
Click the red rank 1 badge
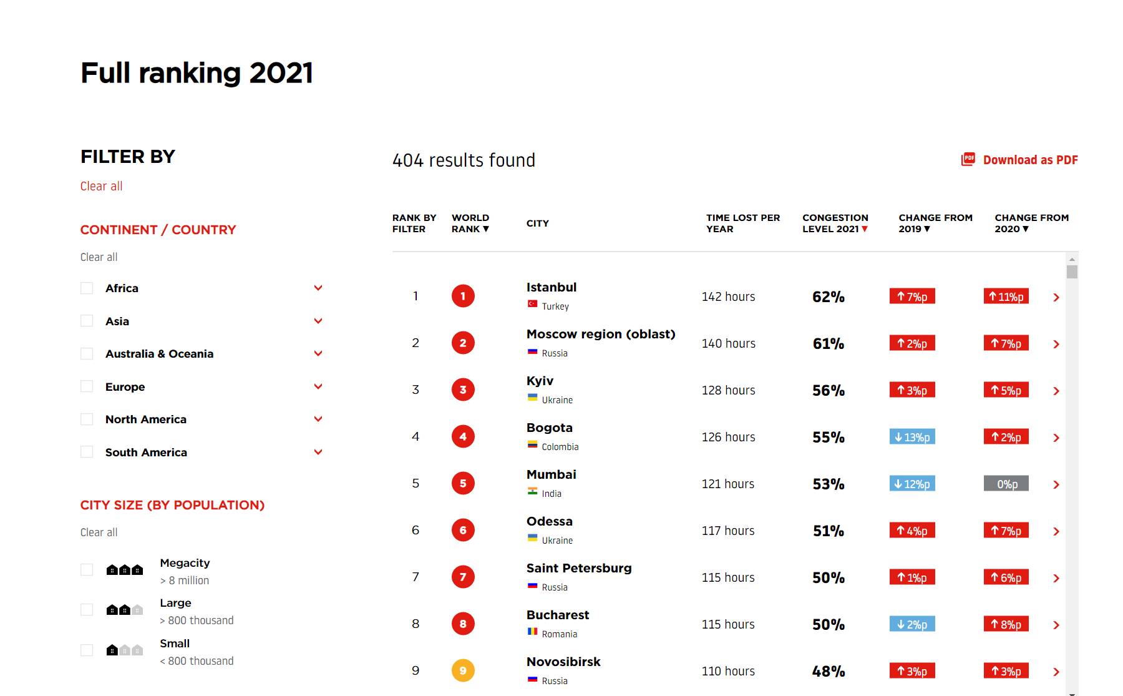tap(463, 296)
